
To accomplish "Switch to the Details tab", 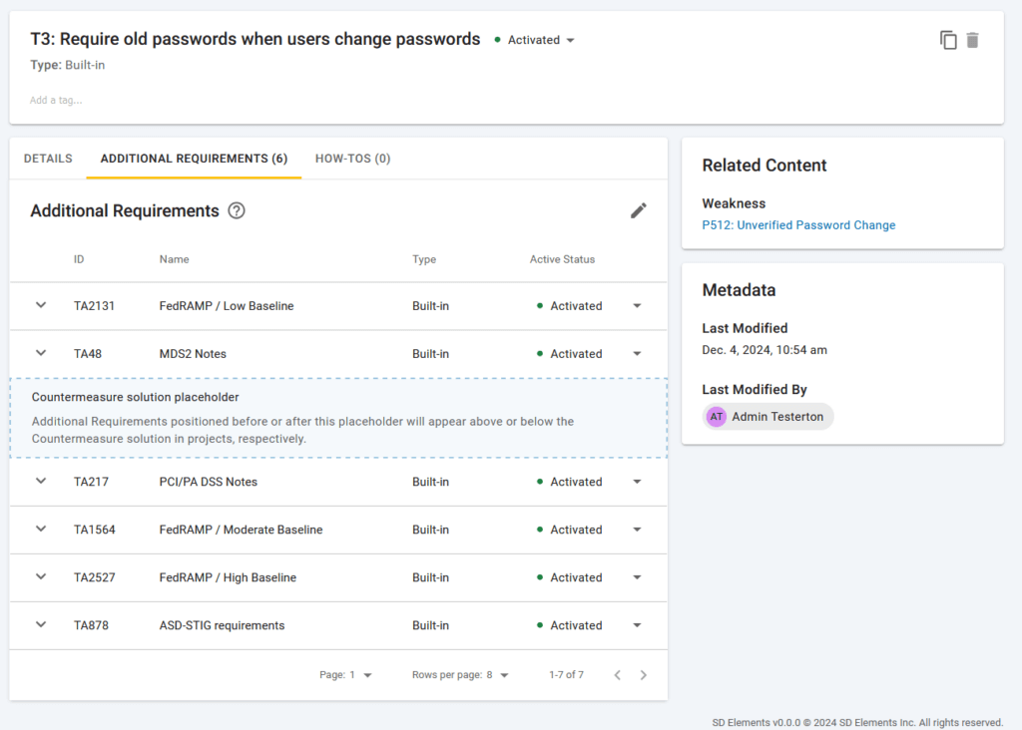I will (x=48, y=159).
